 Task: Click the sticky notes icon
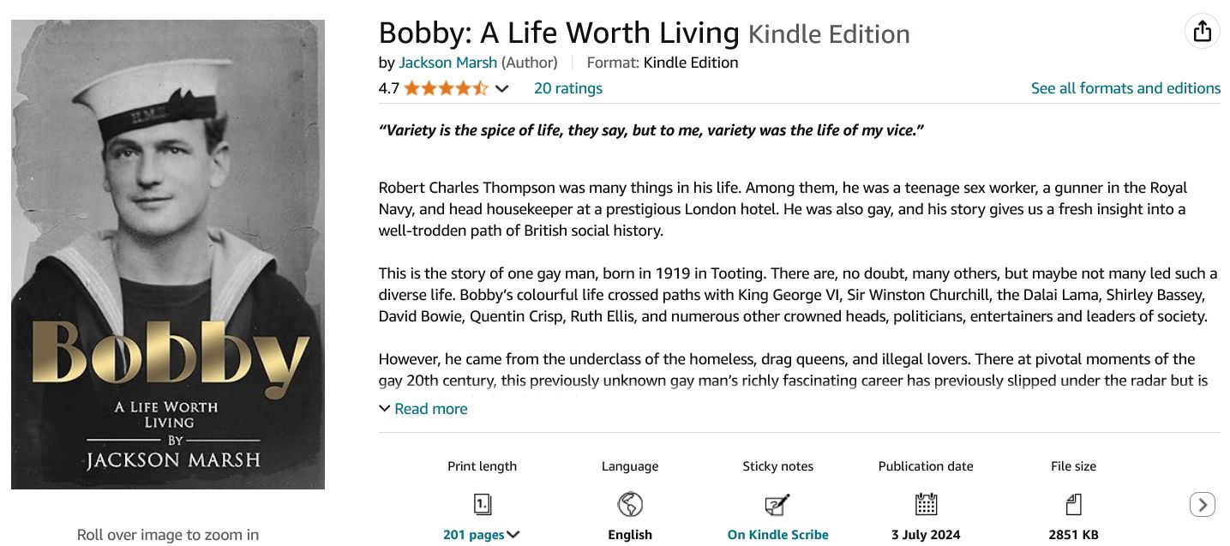[x=777, y=504]
